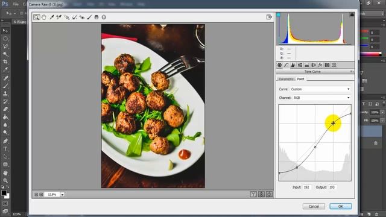Click the OK button

[341, 206]
